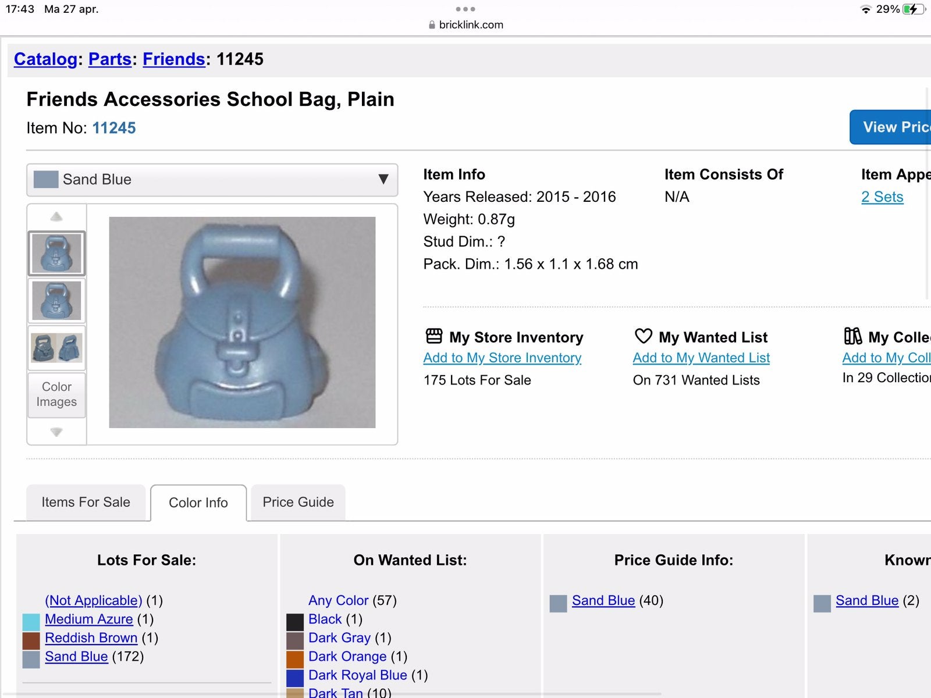Click Add to My Store Inventory
This screenshot has width=931, height=698.
pyautogui.click(x=502, y=358)
